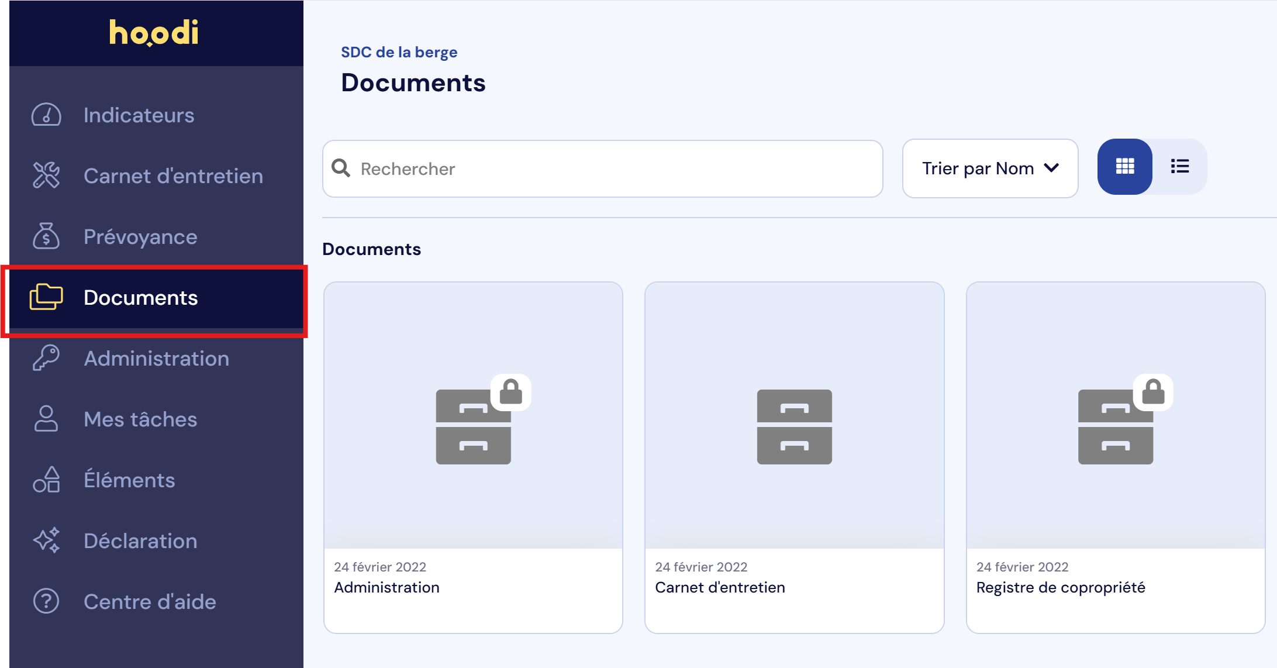Click the sort dropdown chevron arrow

point(1051,168)
